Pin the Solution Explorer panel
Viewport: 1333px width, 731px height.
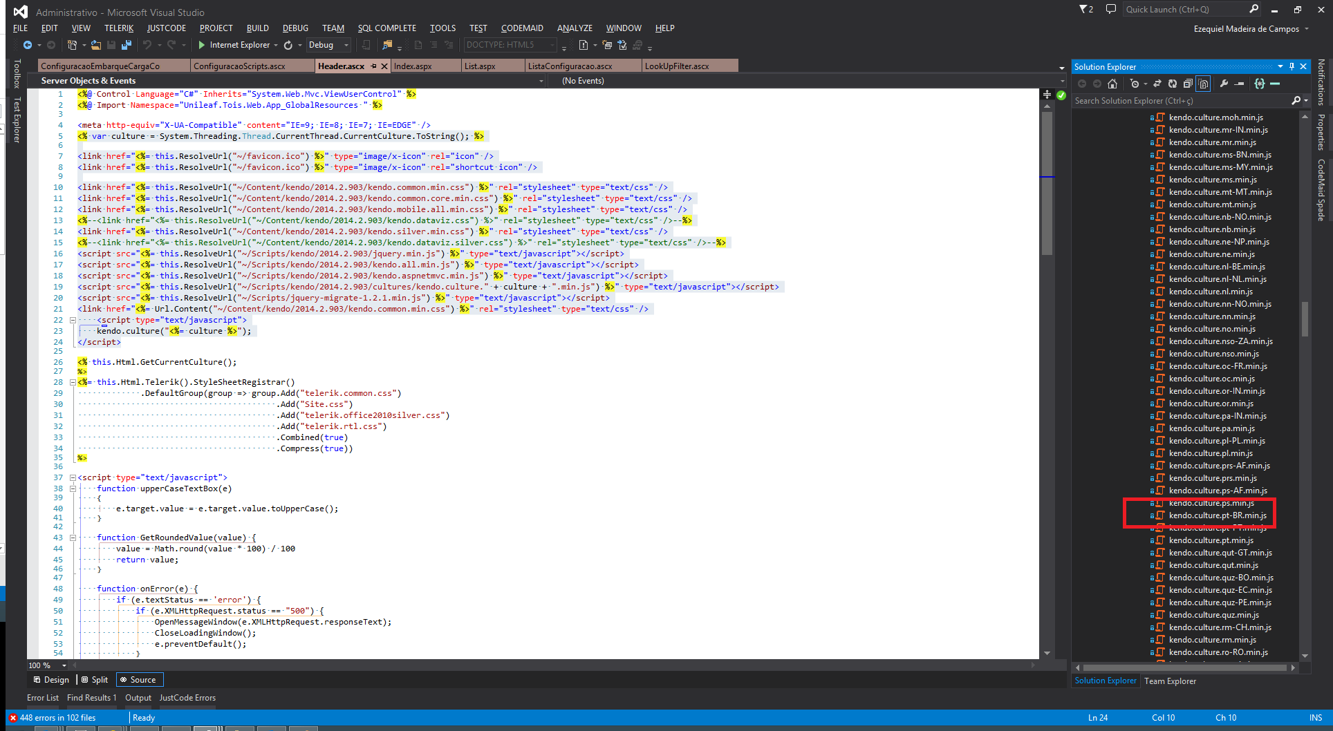coord(1292,67)
